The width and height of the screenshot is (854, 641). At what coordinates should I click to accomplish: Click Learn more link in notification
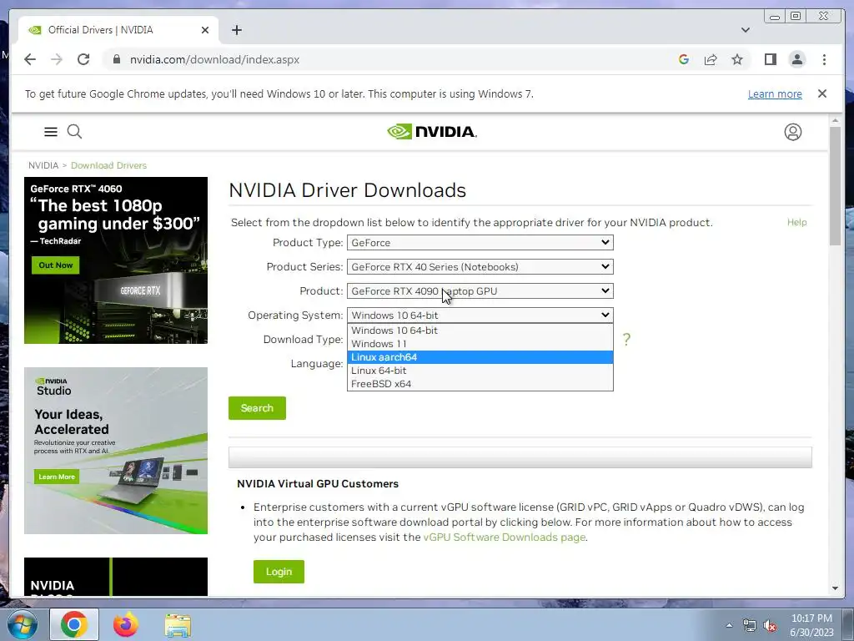775,93
